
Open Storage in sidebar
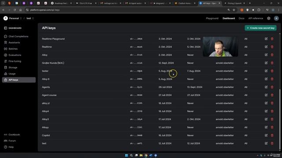pyautogui.click(x=19, y=68)
